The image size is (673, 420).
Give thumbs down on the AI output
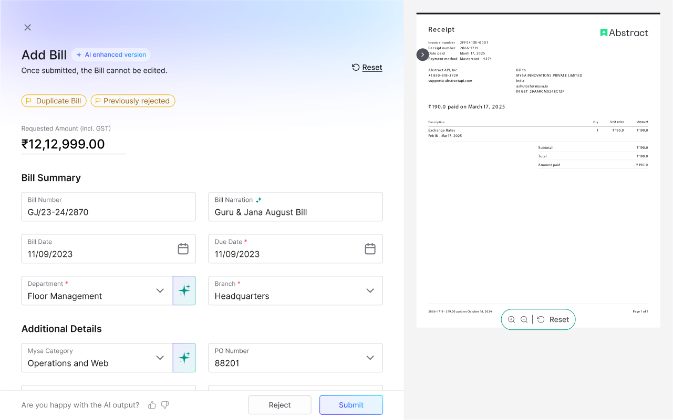pyautogui.click(x=164, y=405)
